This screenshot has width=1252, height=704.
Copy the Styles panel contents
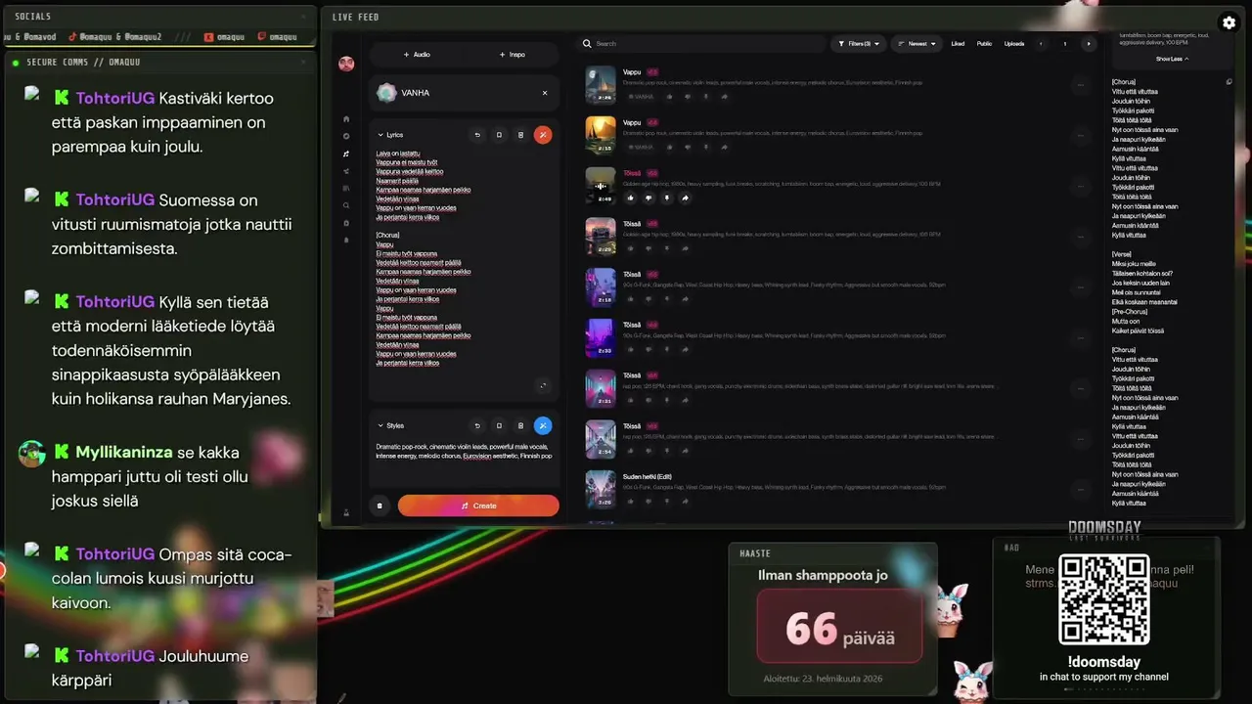coord(499,425)
